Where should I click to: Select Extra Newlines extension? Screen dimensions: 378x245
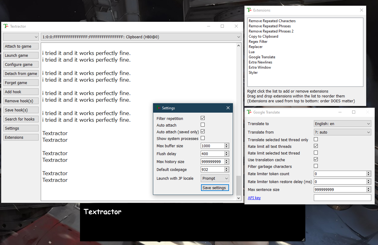coord(260,62)
